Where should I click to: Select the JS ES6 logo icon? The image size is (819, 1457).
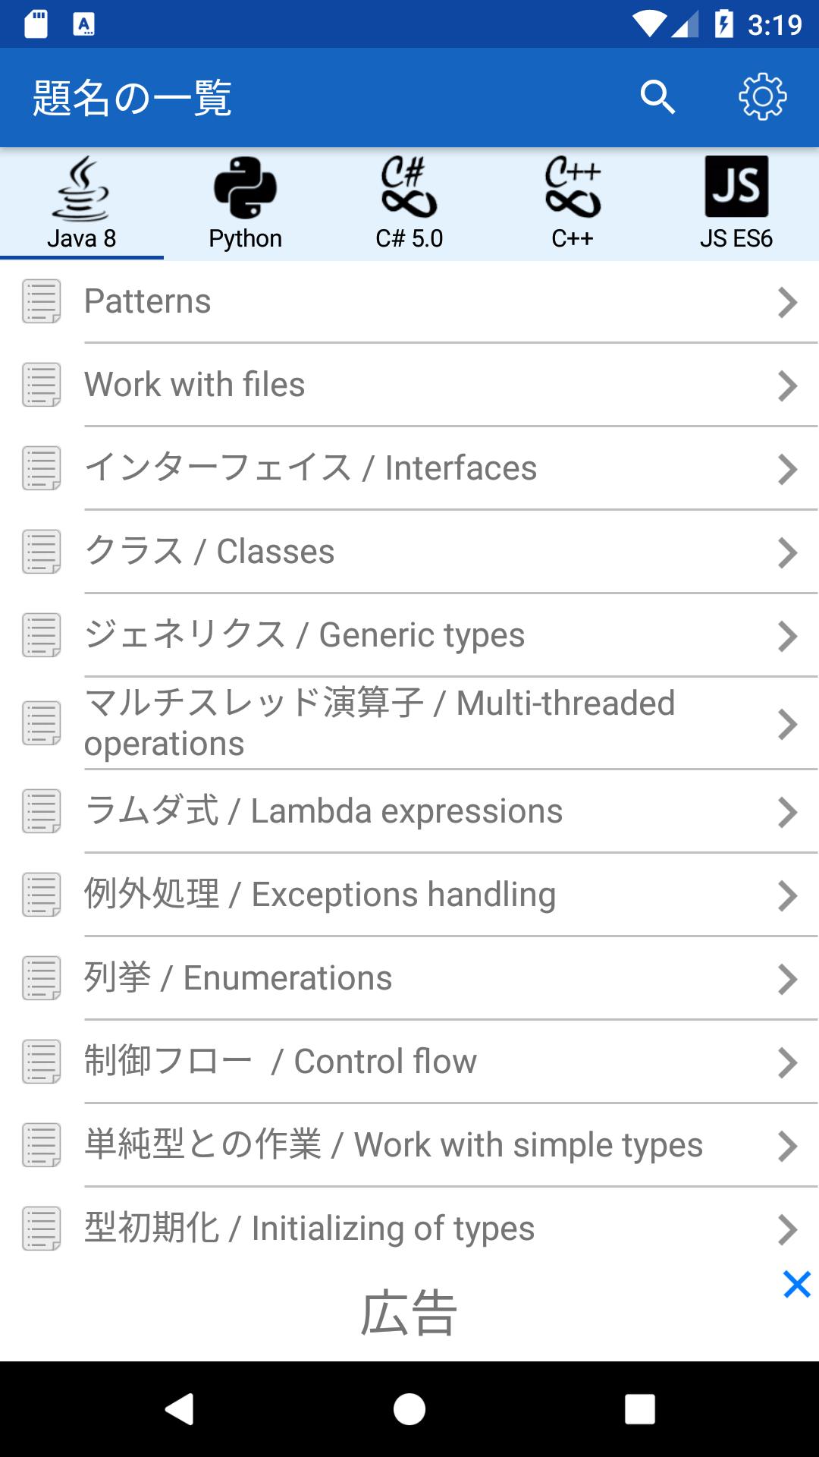pyautogui.click(x=736, y=187)
